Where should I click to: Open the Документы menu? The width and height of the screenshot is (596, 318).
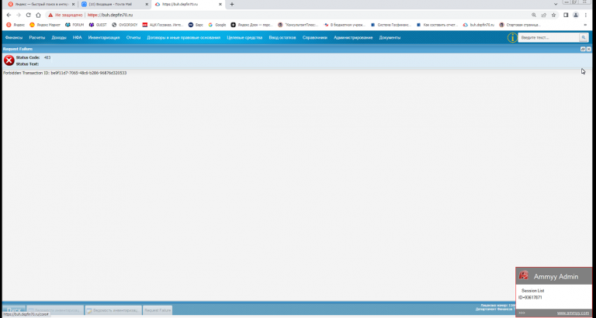click(x=390, y=37)
